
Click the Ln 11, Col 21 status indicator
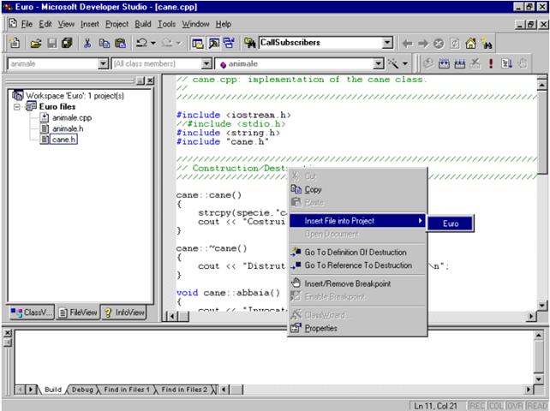point(435,406)
